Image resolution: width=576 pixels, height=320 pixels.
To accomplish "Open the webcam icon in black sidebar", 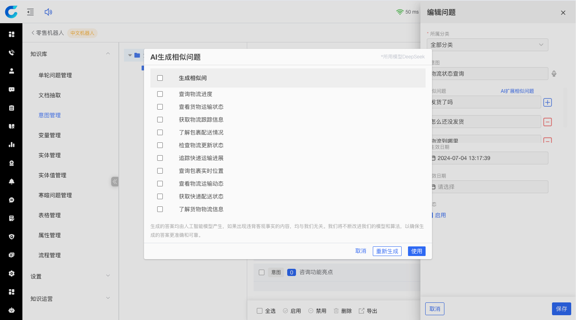I will pos(12,163).
